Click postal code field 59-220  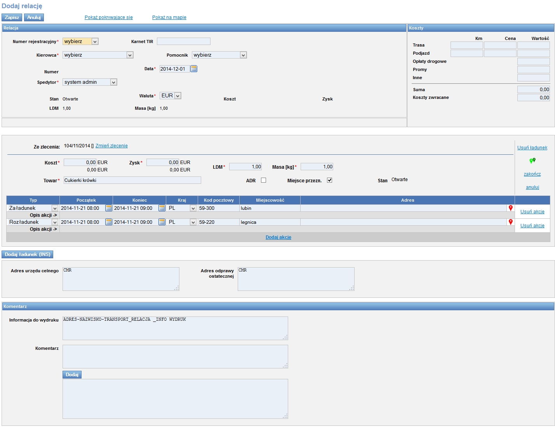click(219, 222)
